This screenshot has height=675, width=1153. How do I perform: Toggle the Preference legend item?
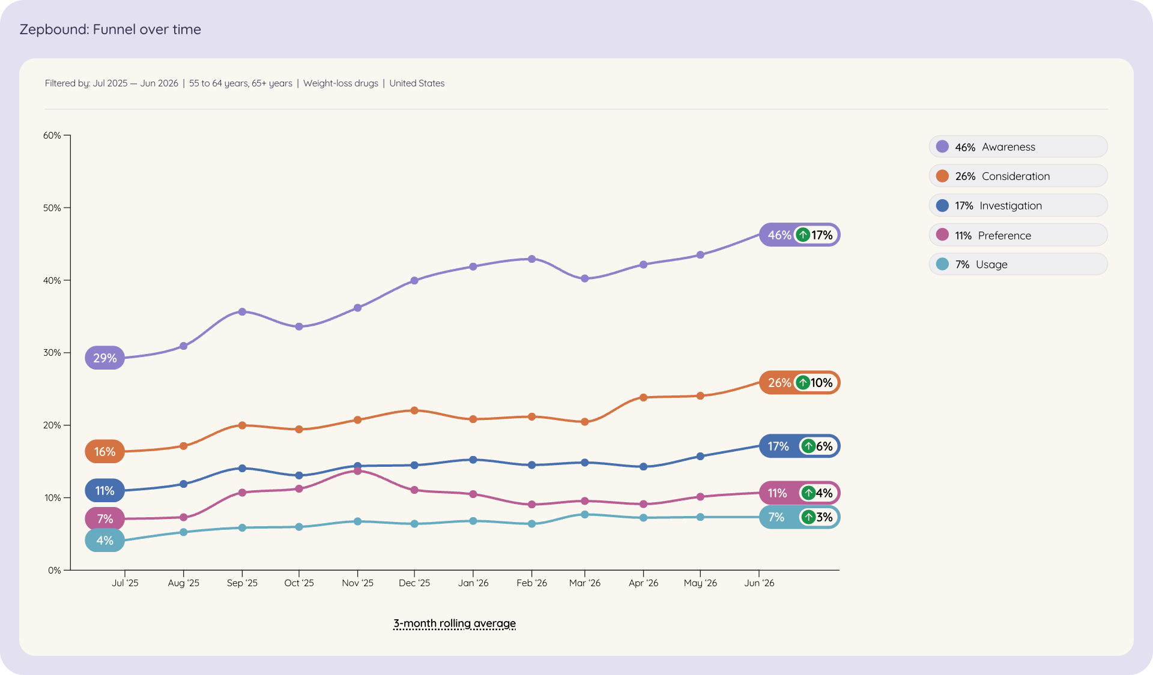[x=1018, y=235]
